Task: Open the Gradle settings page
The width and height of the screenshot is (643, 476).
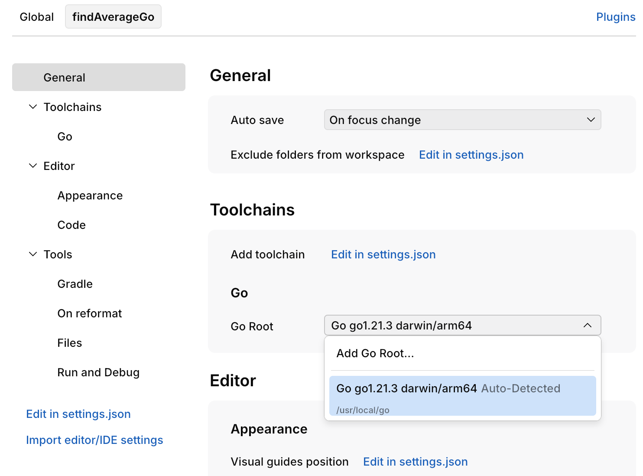Action: tap(75, 284)
